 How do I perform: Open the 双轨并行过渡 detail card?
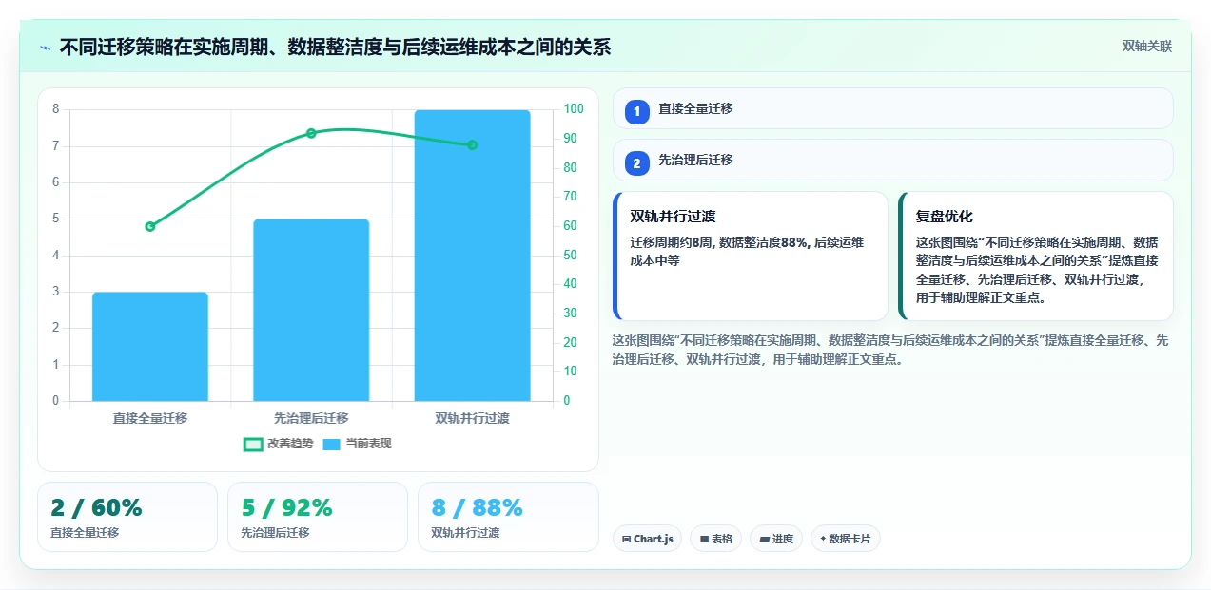click(751, 257)
